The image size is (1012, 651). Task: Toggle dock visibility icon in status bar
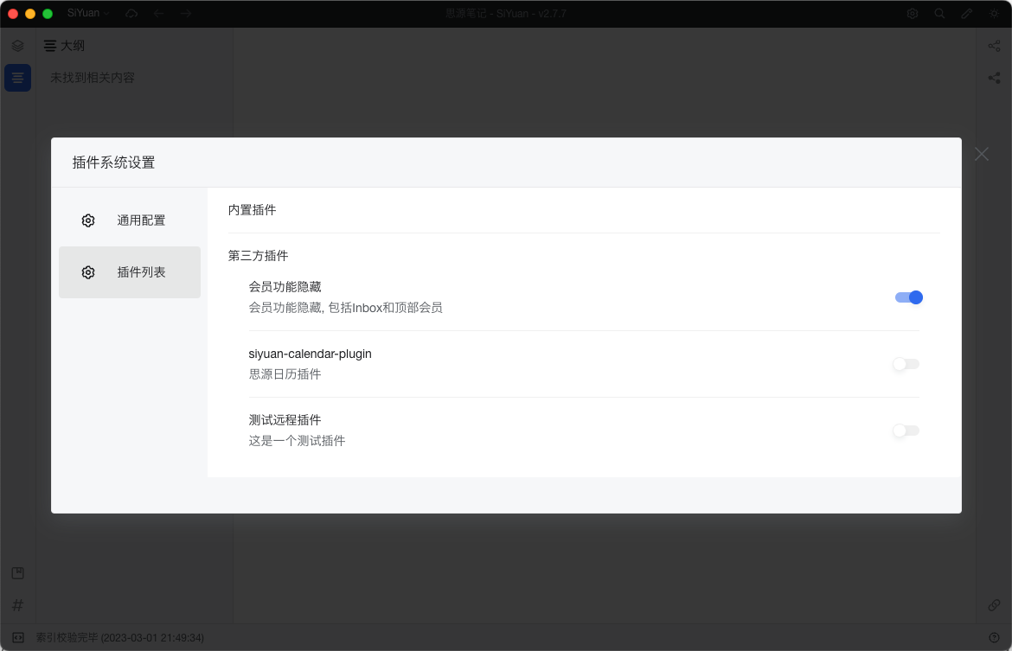coord(18,637)
